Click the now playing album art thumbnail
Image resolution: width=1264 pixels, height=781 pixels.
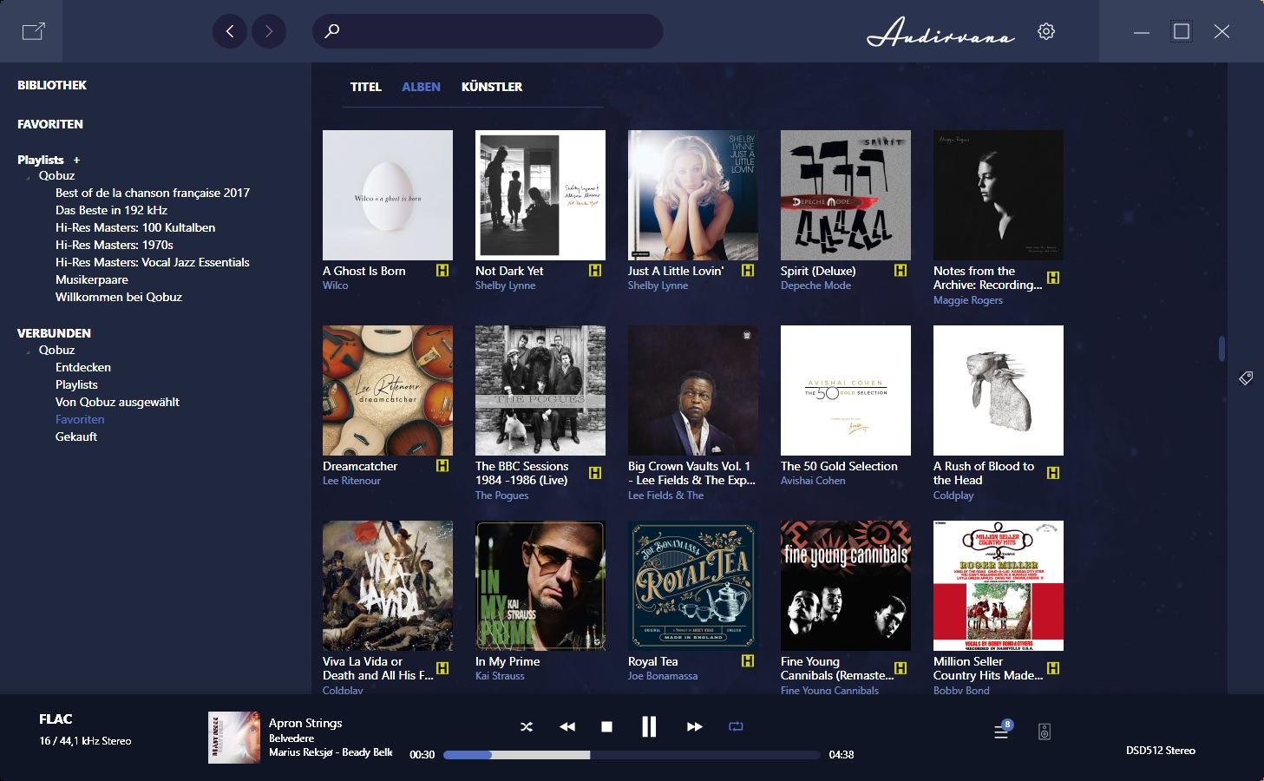click(234, 738)
